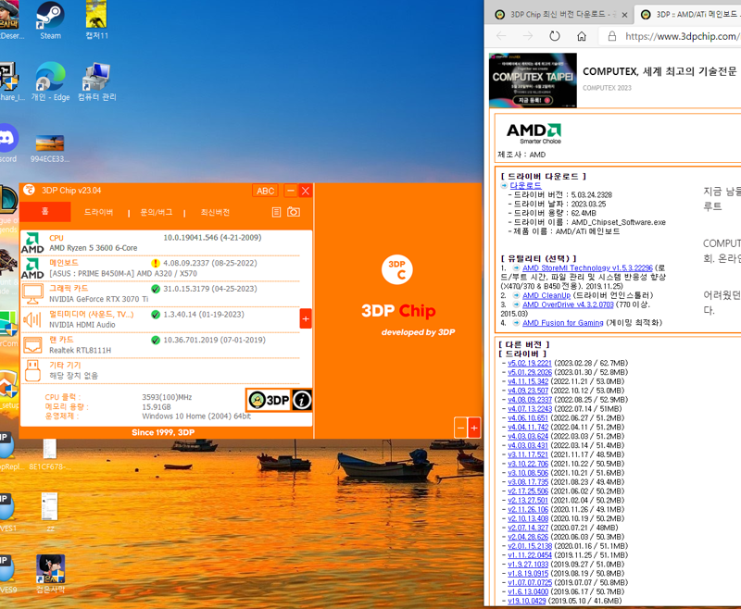Click the 3DP Chip title bar logo
The width and height of the screenshot is (741, 609).
[x=30, y=190]
